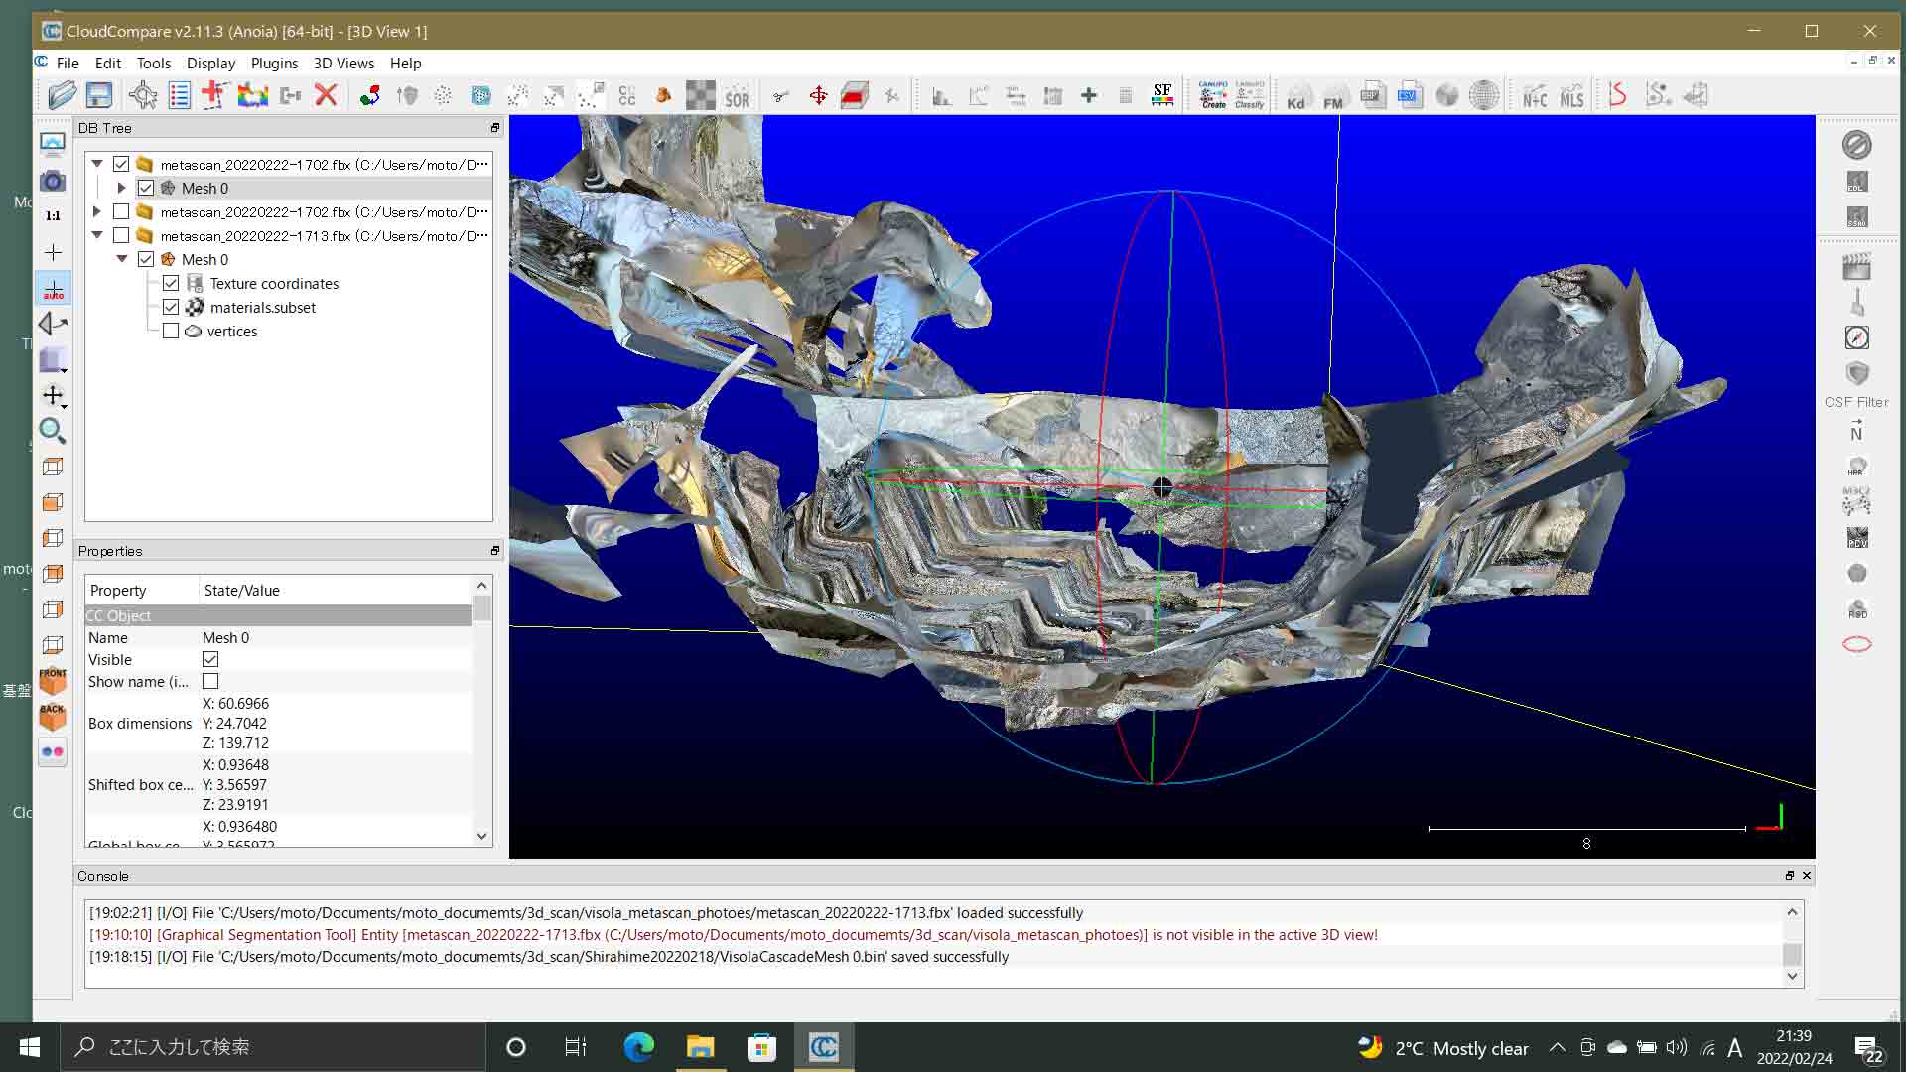Open the 3D Views menu
The height and width of the screenshot is (1072, 1906).
pyautogui.click(x=343, y=63)
